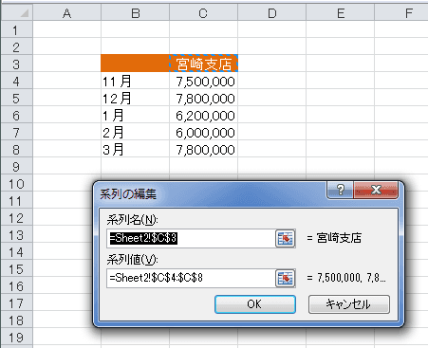Select the 宮崎支店 header cell
428x348 pixels.
coord(203,64)
